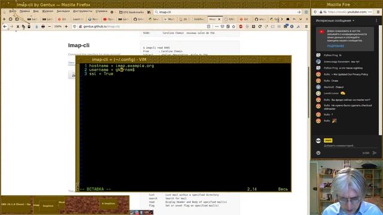Click the chat comment input field
Viewport: 383px width, 215px height.
pos(351,146)
